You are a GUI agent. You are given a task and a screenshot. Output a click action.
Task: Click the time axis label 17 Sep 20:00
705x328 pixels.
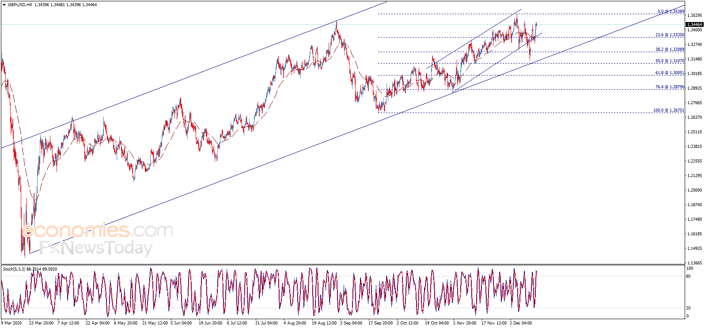(x=380, y=323)
